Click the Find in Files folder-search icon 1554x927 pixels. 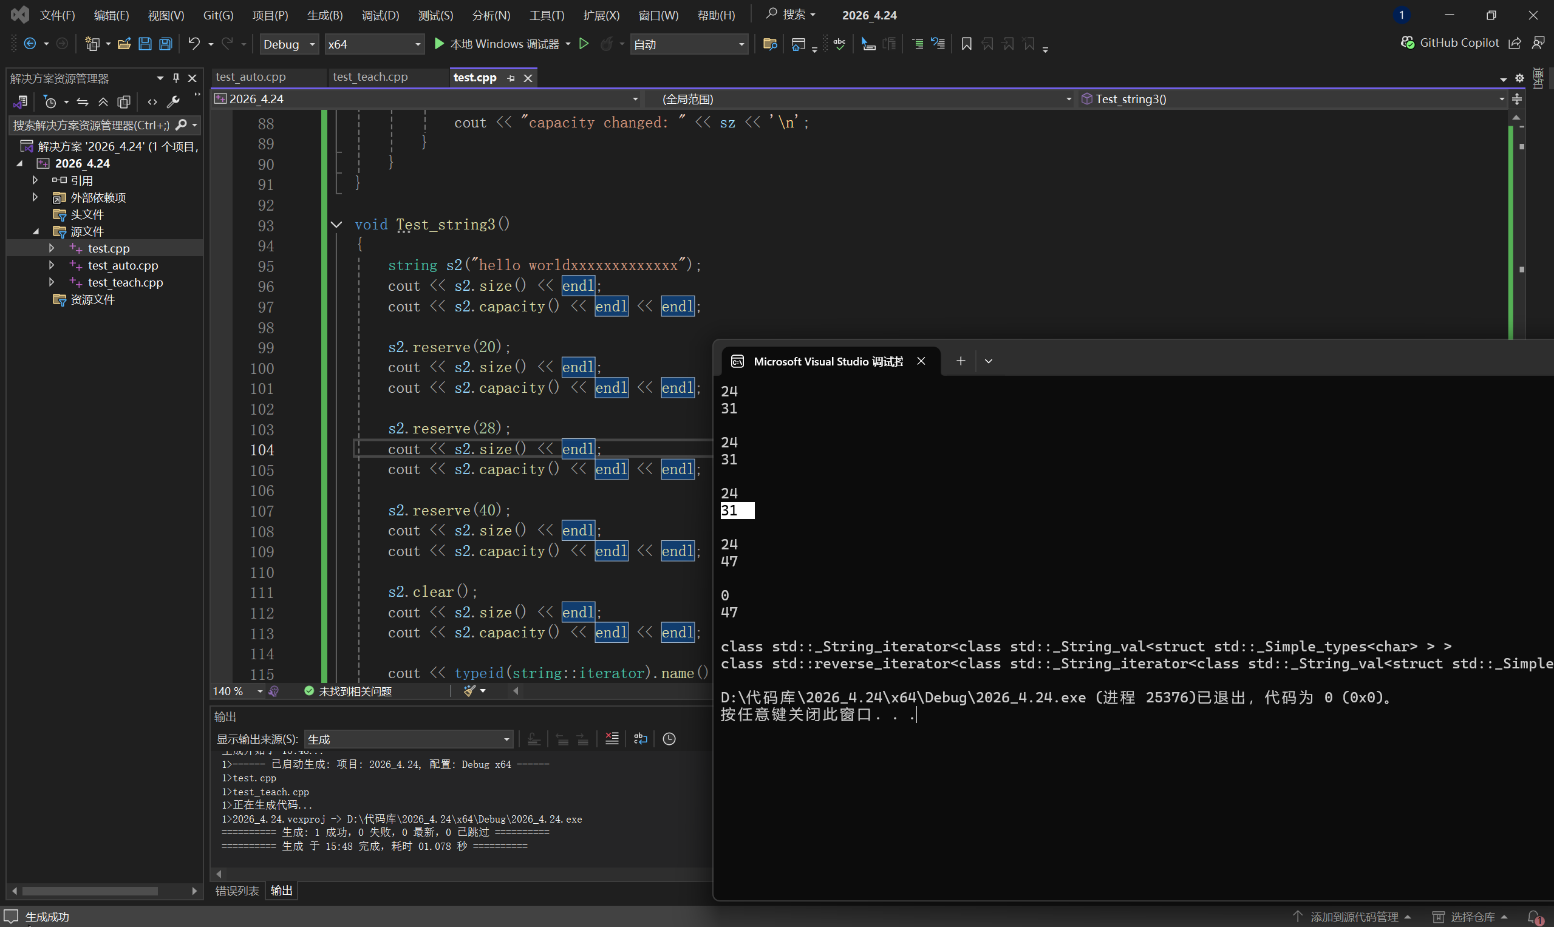(x=770, y=44)
